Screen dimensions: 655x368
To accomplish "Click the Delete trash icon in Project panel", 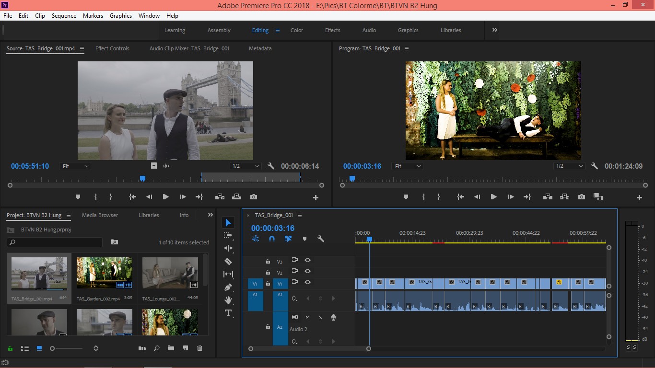I will (200, 348).
